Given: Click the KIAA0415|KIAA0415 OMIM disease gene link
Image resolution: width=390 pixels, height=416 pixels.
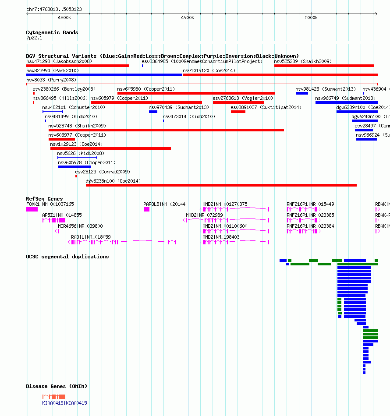Looking at the screenshot, I should coord(64,403).
